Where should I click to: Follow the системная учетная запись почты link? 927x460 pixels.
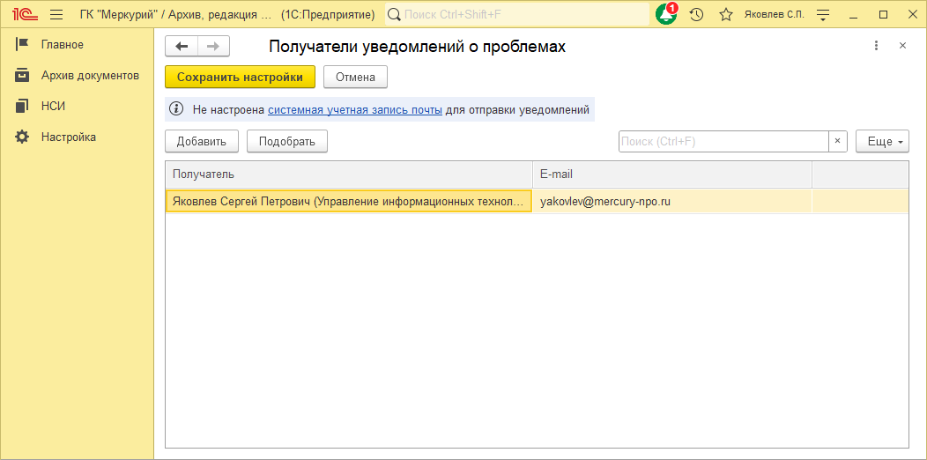coord(354,109)
